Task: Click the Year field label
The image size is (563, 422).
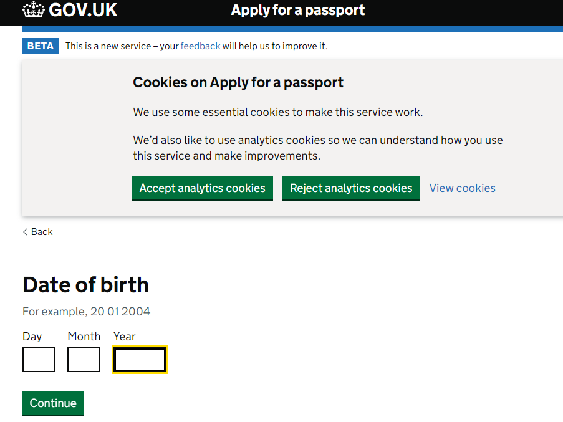Action: coord(124,337)
